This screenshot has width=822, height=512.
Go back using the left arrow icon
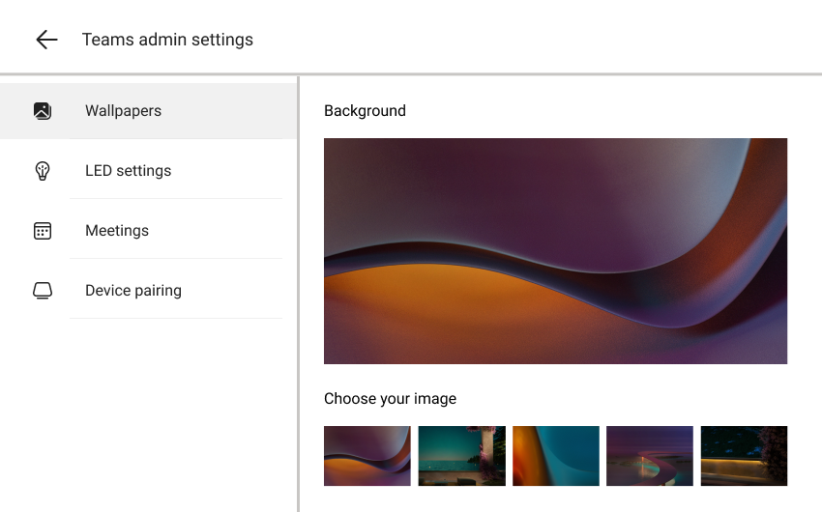click(x=46, y=40)
